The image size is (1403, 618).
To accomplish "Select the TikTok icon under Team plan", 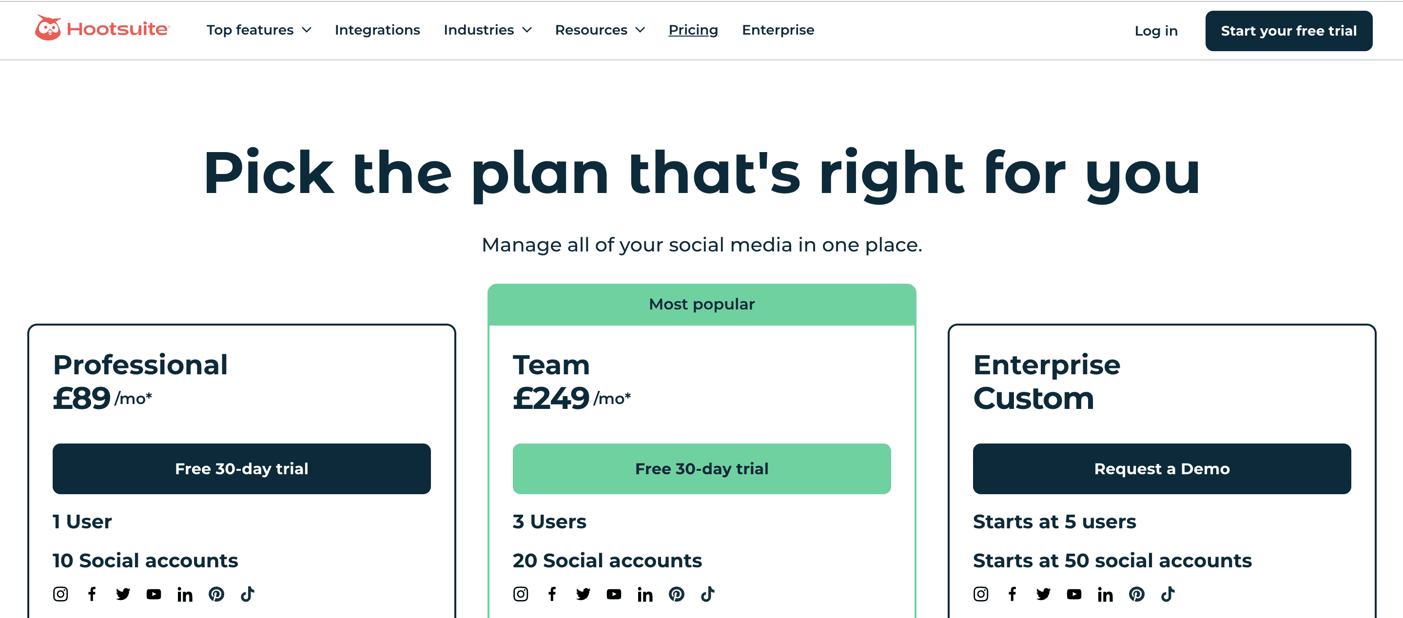I will click(x=708, y=594).
